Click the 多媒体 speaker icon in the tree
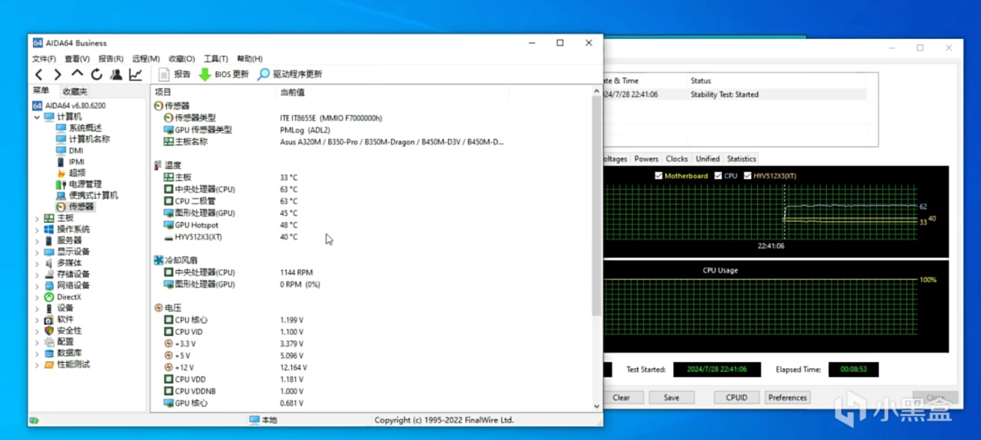Viewport: 981px width, 440px height. (49, 262)
